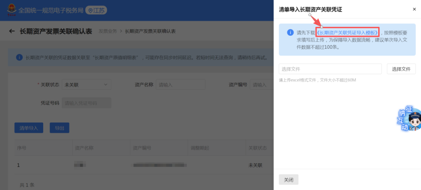
Task: Click the back arrow next to the page title
Action: 12,31
